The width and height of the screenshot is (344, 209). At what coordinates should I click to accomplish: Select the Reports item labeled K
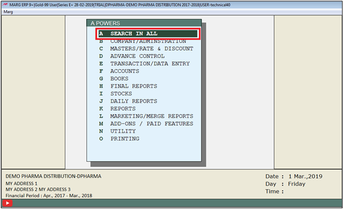pos(117,109)
